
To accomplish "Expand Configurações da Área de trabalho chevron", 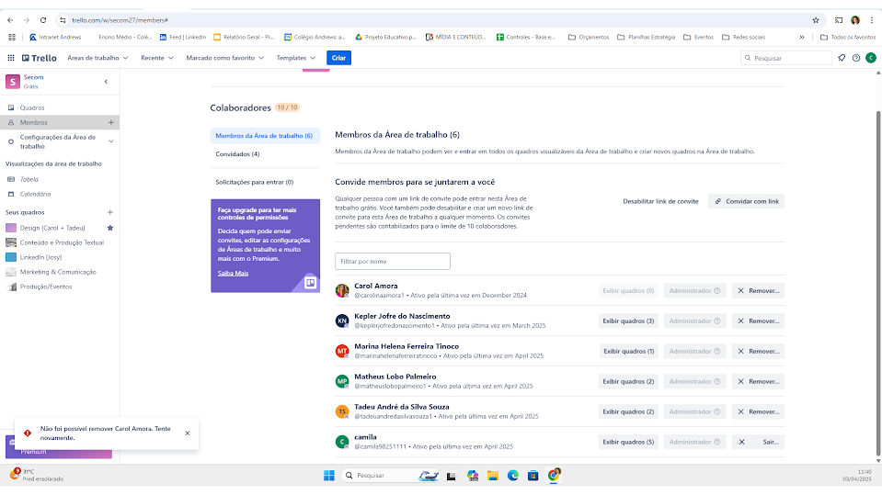I will point(110,141).
